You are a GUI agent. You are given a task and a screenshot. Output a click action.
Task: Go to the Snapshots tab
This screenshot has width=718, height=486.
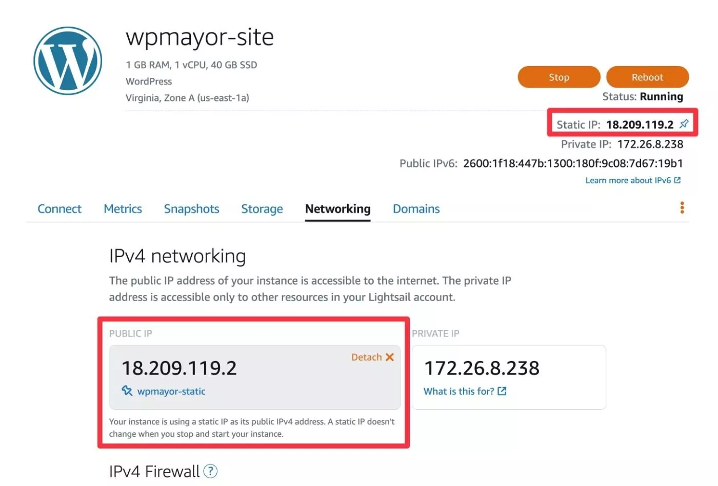191,209
